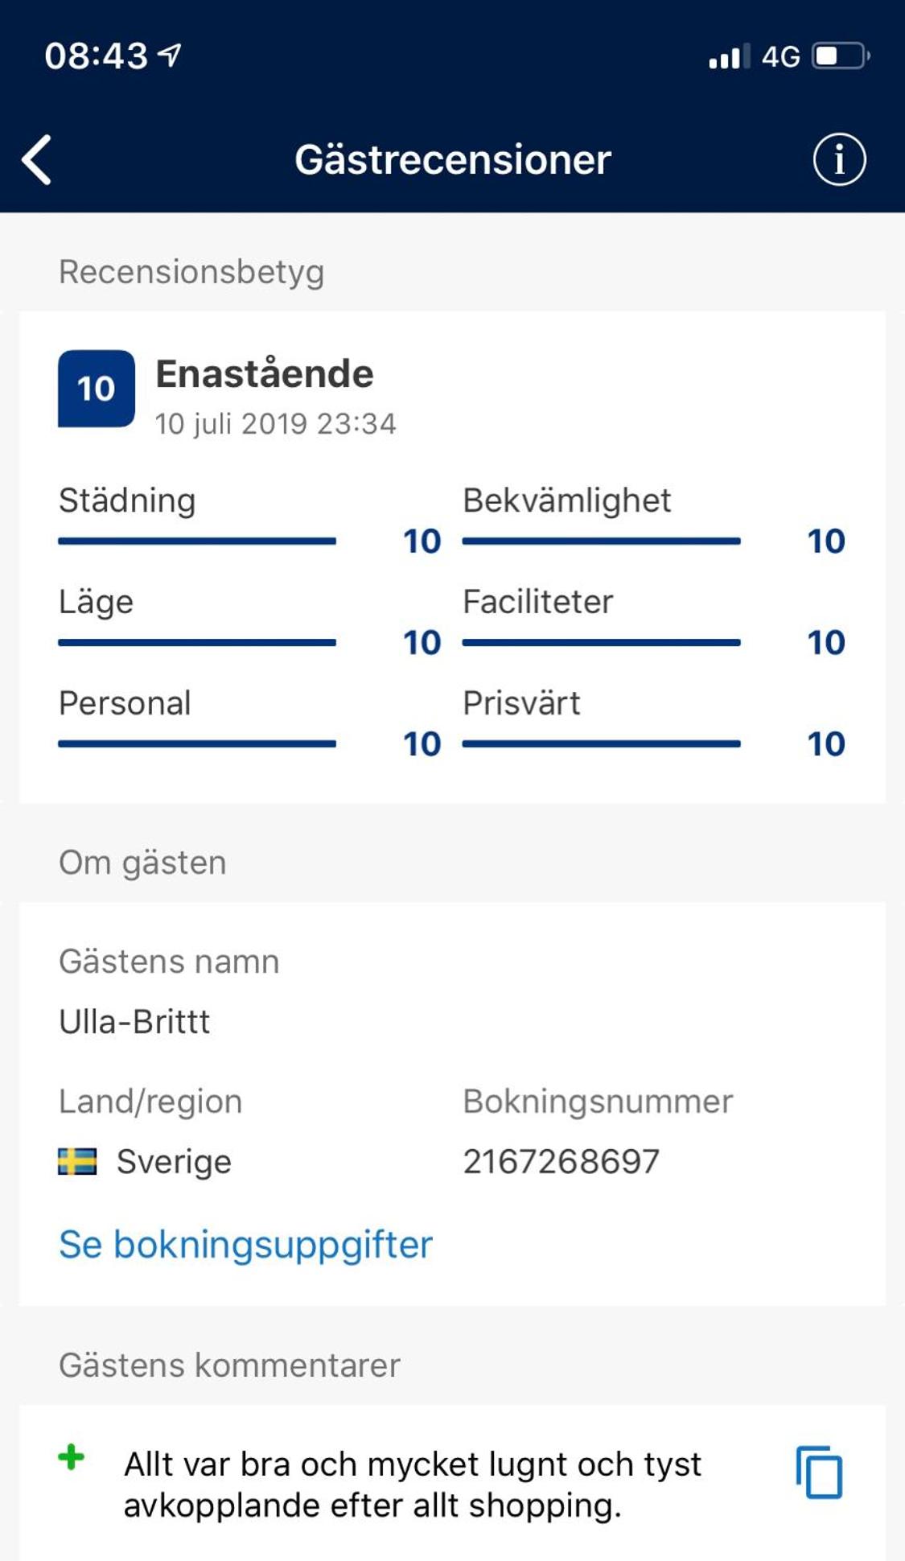Screen dimensions: 905x1561
Task: Tap the Gästrecensioner page title
Action: [x=453, y=159]
